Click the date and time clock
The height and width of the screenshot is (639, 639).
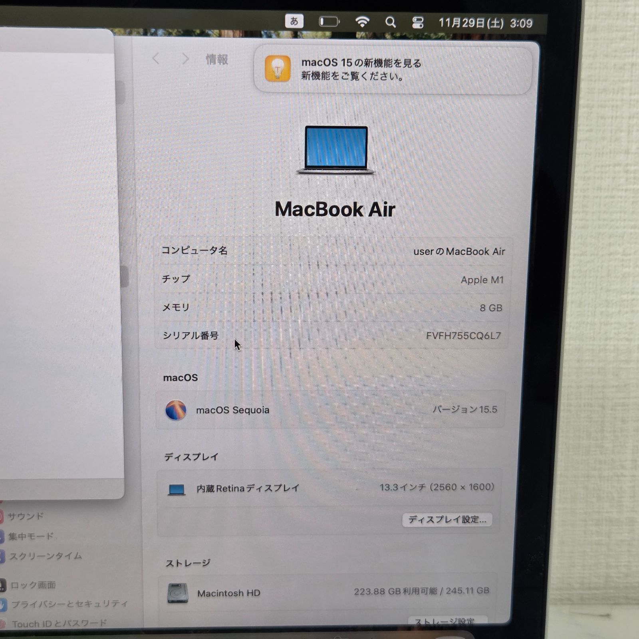point(485,23)
